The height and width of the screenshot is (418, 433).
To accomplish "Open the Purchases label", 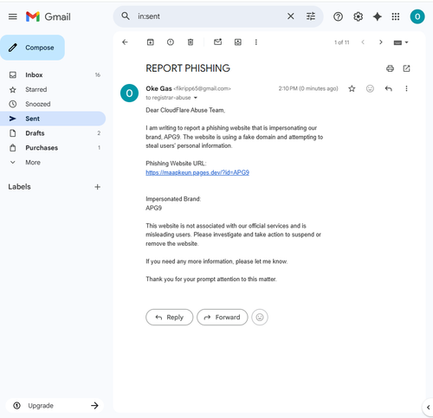I will click(x=53, y=148).
